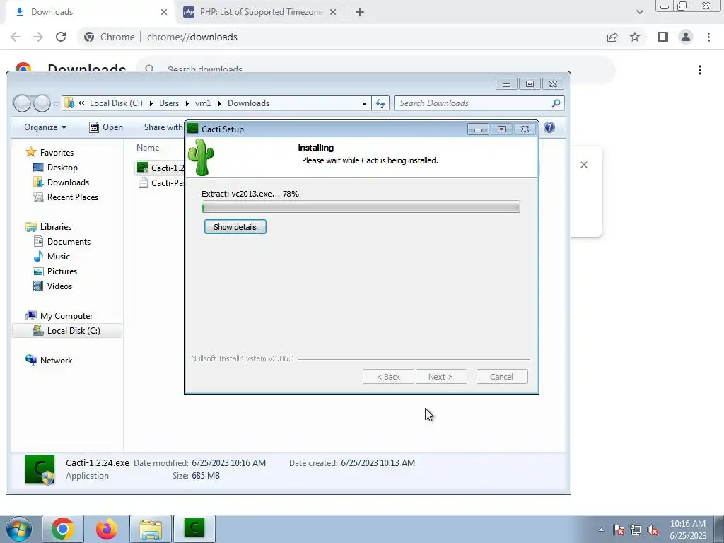Screen dimensions: 724x543
Task: Click the arrow after vm1 in breadcrumb
Action: [219, 103]
